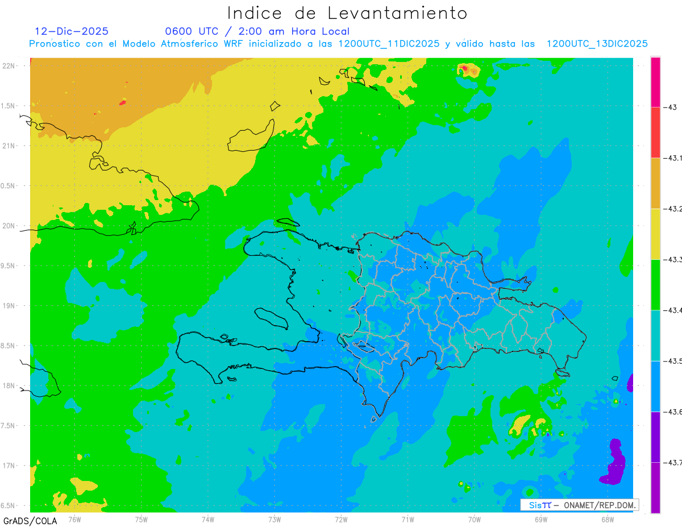Click the purple swatch below -43.7
682x527 pixels.
click(655, 487)
